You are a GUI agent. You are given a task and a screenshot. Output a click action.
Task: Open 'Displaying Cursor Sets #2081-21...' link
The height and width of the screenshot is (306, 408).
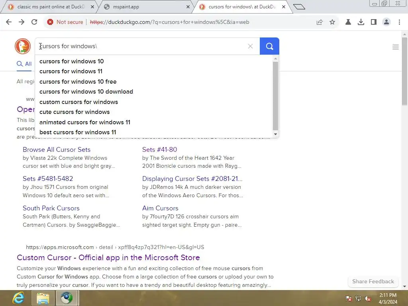[x=192, y=179]
